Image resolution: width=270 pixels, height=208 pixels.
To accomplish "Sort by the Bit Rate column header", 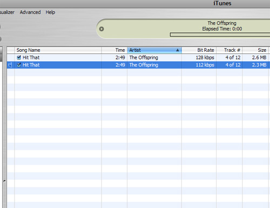I will pyautogui.click(x=199, y=50).
